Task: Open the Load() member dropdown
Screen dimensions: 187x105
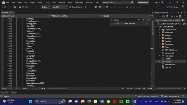Action: pyautogui.click(x=126, y=16)
